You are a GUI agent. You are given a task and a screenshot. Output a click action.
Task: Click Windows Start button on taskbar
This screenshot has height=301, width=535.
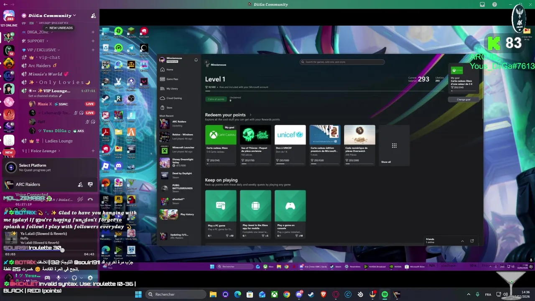[138, 294]
